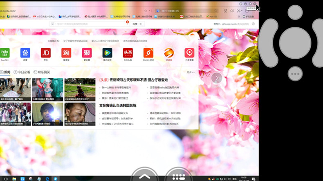The width and height of the screenshot is (323, 181).
Task: Open the Baidu paw icon
Action: click(x=25, y=53)
